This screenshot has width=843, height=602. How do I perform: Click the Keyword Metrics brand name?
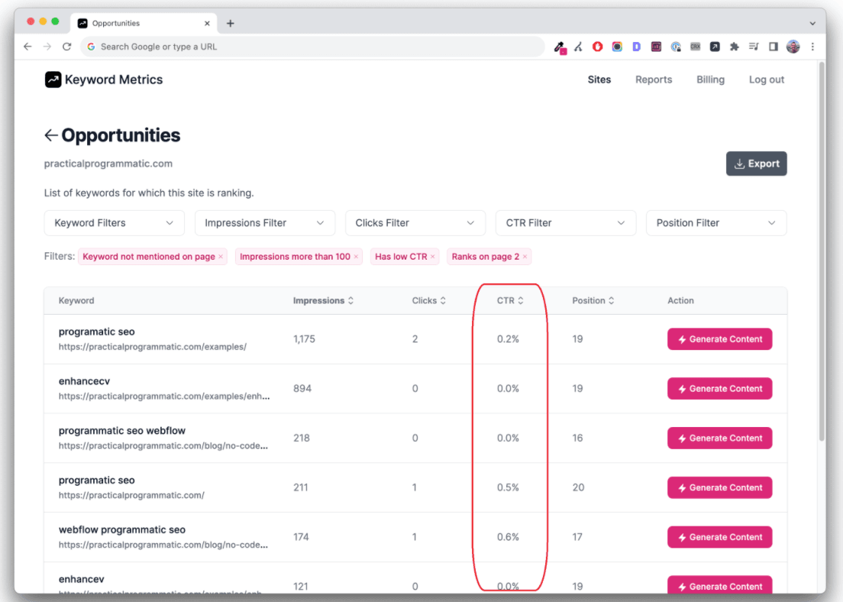coord(114,79)
